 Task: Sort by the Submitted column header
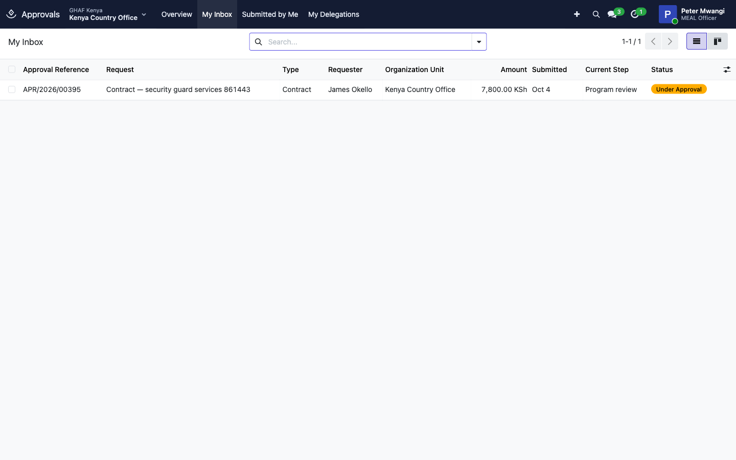tap(549, 70)
